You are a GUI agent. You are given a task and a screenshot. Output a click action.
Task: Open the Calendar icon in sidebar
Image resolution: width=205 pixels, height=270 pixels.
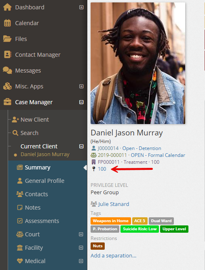(x=7, y=23)
